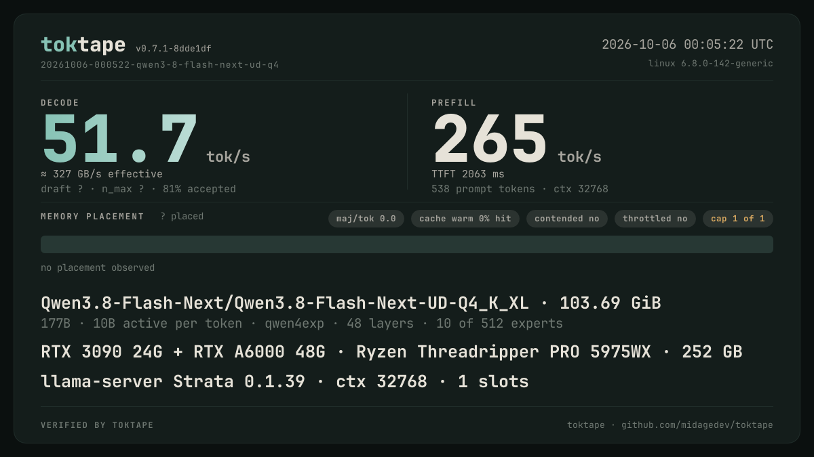Click the maj/tok 0.0 badge
The image size is (814, 457).
366,219
